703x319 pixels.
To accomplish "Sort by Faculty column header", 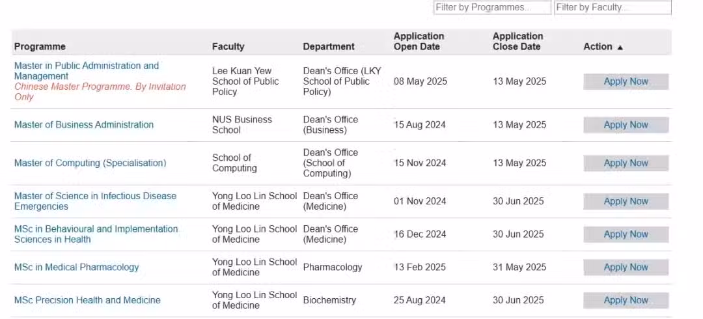I will [228, 47].
